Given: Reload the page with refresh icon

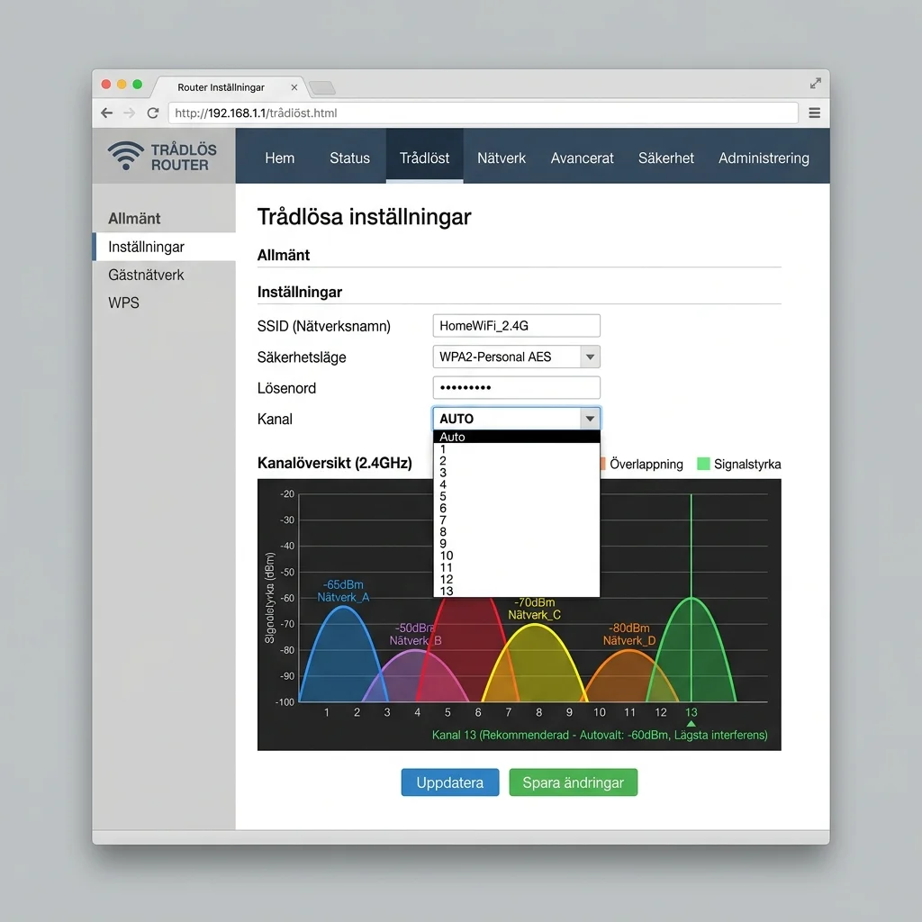Looking at the screenshot, I should tap(153, 113).
